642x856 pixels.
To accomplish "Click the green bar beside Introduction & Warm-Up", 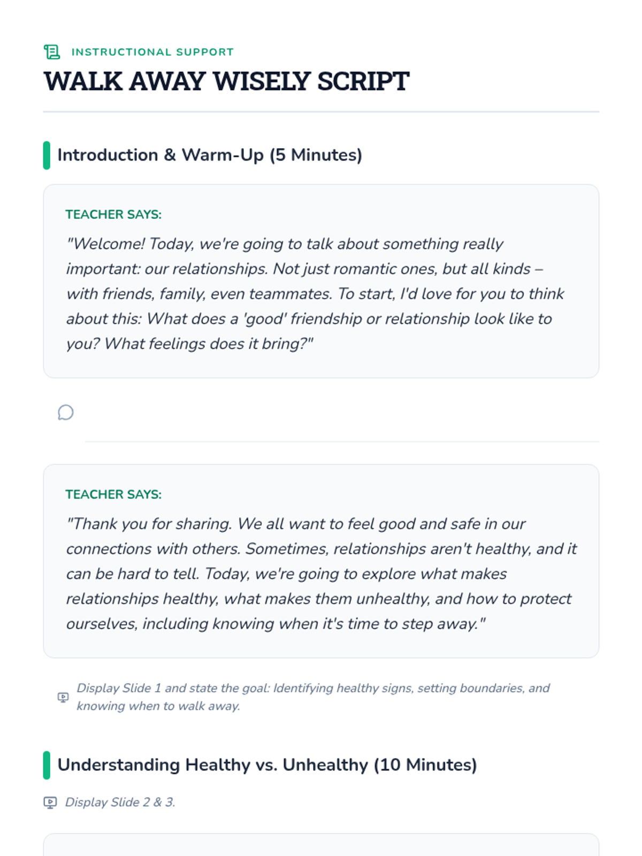I will [47, 155].
